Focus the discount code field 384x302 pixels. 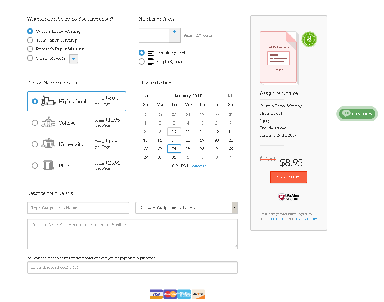pos(132,267)
